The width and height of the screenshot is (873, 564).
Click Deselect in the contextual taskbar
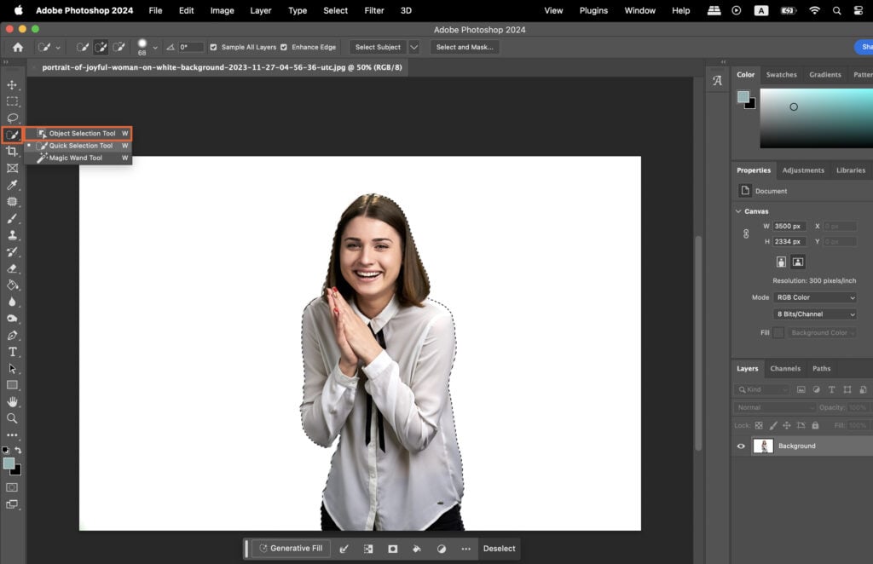[499, 549]
